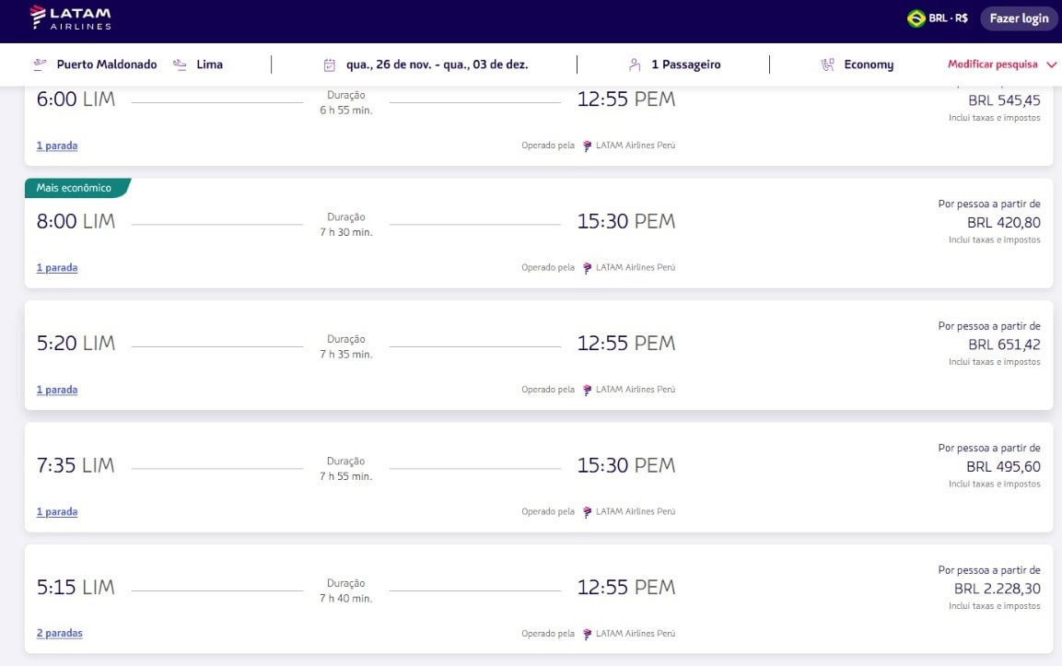Open stop details for the 8:00 flight

click(56, 267)
